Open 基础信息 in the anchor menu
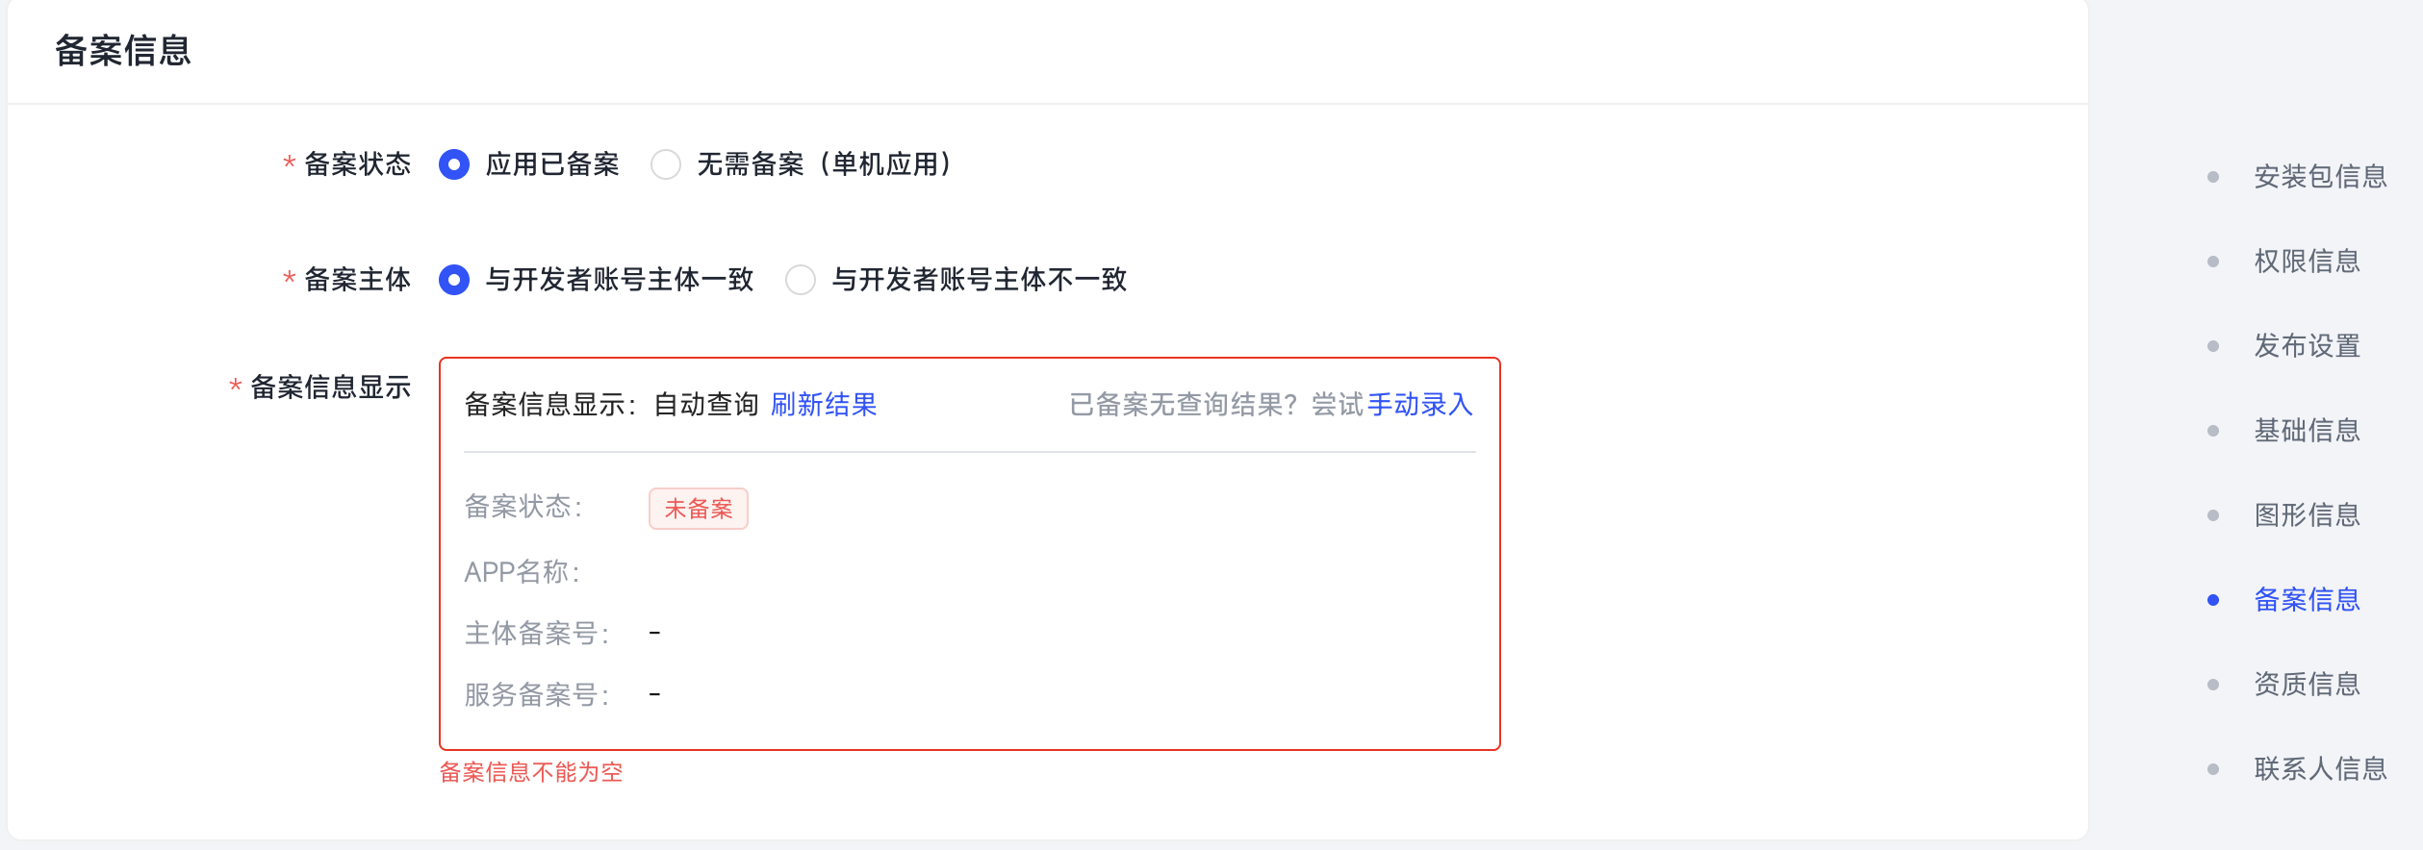The height and width of the screenshot is (850, 2423). click(x=2307, y=431)
